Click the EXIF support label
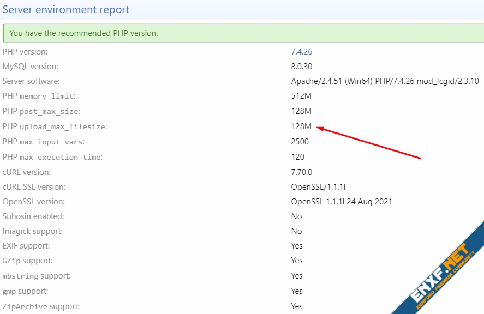Image resolution: width=484 pixels, height=314 pixels. tap(26, 246)
